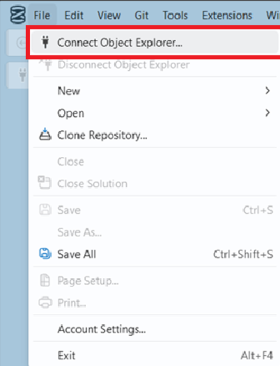Click the Clone Repository download icon
The height and width of the screenshot is (366, 280).
click(45, 134)
